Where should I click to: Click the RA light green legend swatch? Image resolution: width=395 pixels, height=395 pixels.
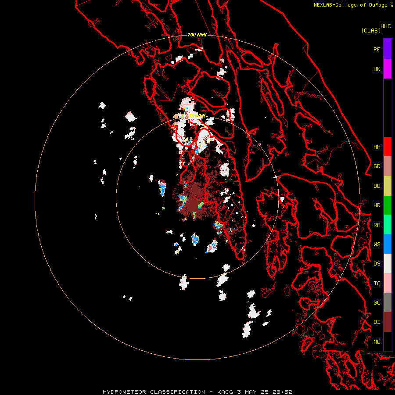point(388,225)
